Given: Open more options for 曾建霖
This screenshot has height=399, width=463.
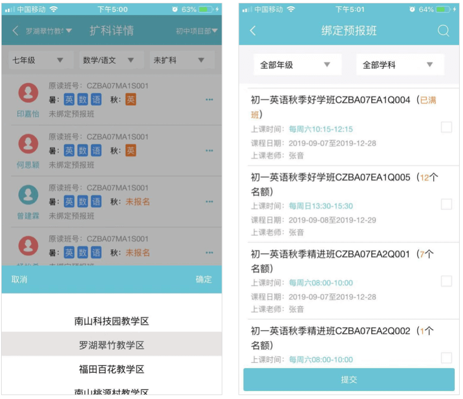Looking at the screenshot, I should [209, 202].
